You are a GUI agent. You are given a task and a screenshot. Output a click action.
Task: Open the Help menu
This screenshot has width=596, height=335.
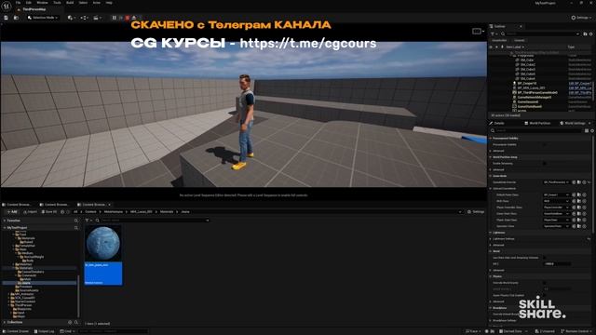point(109,3)
